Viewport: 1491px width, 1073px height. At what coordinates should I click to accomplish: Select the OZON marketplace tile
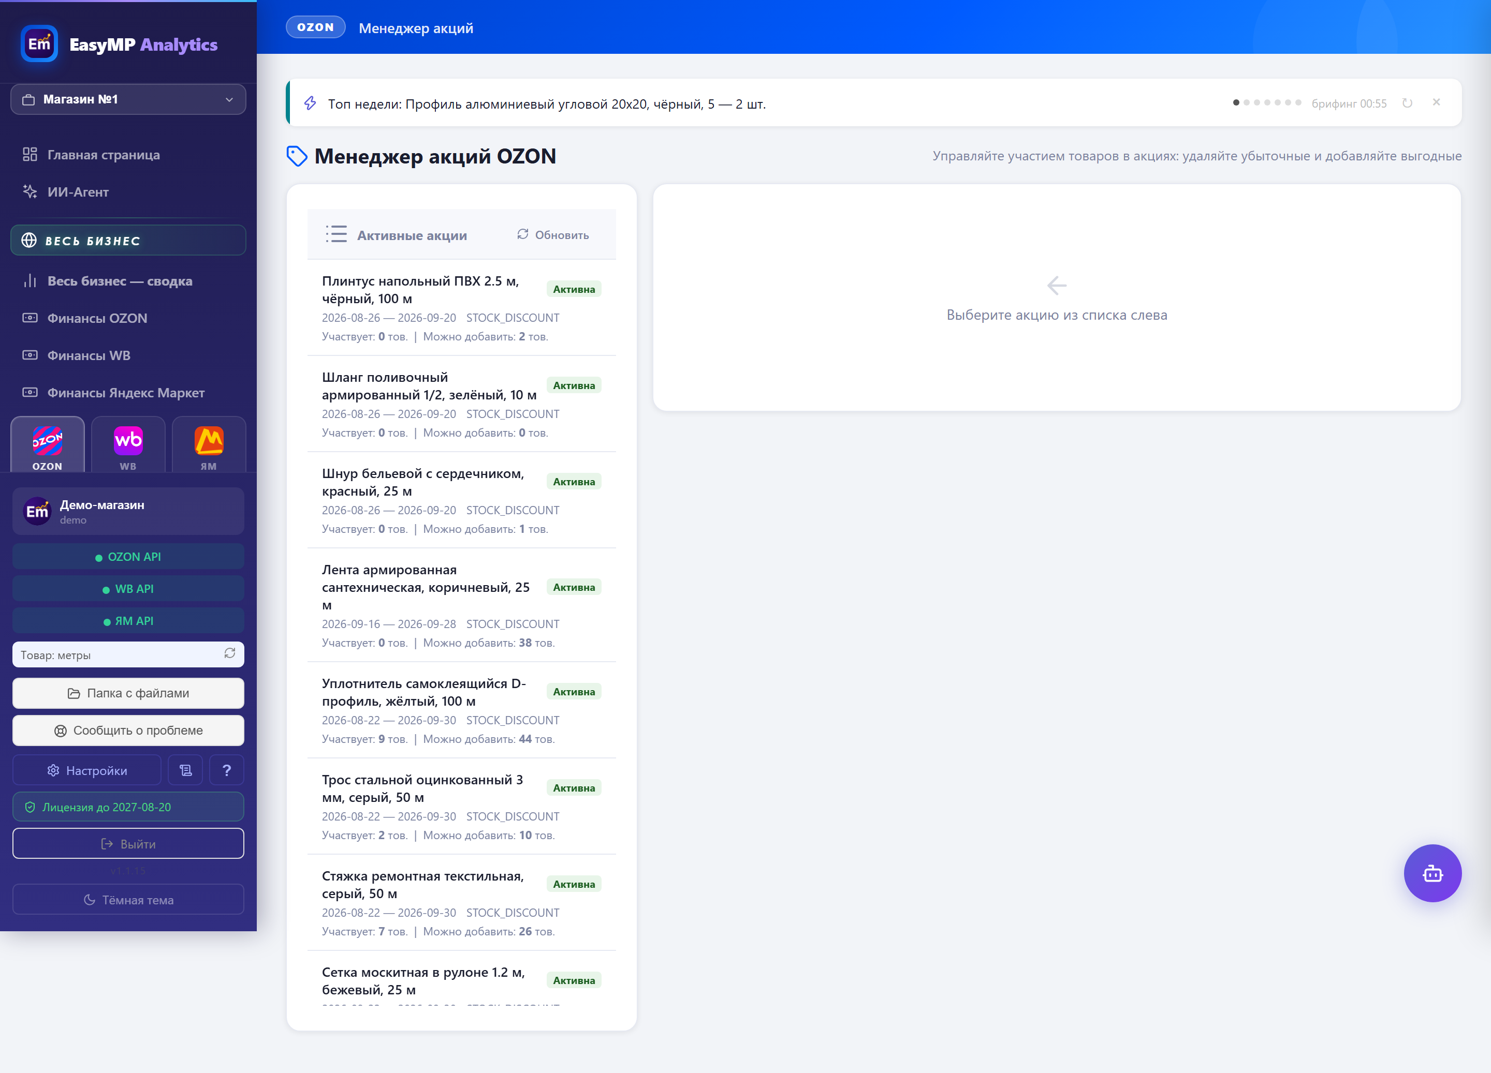click(47, 444)
